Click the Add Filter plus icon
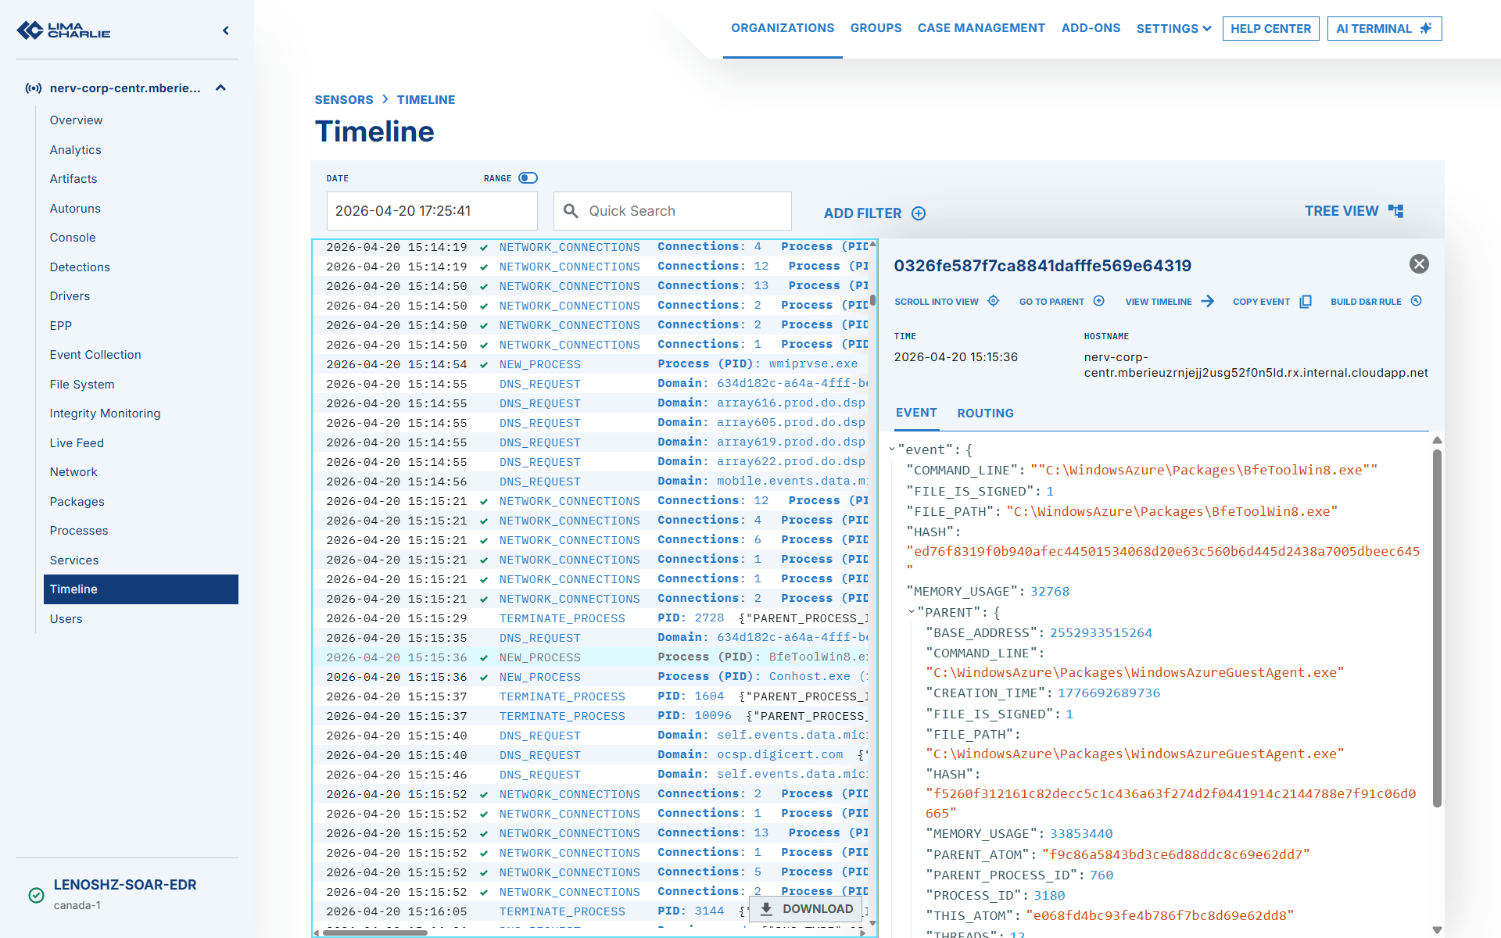 click(919, 213)
